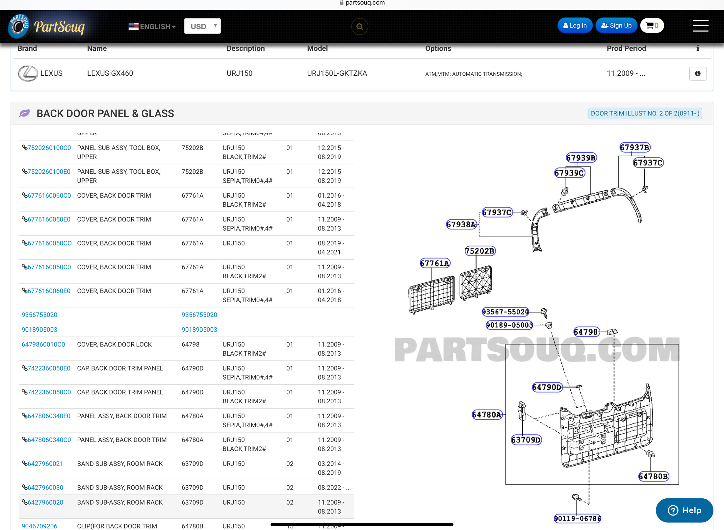Open part number 6478060340E0

[x=49, y=416]
